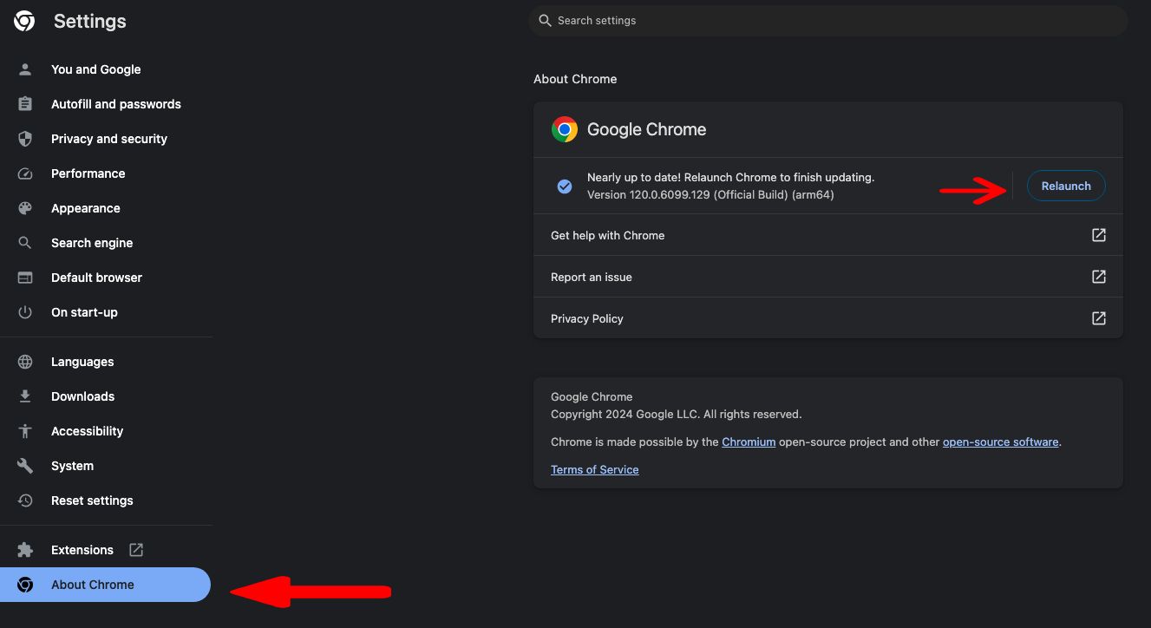The image size is (1151, 628).
Task: Navigate to Downloads settings
Action: 82,396
